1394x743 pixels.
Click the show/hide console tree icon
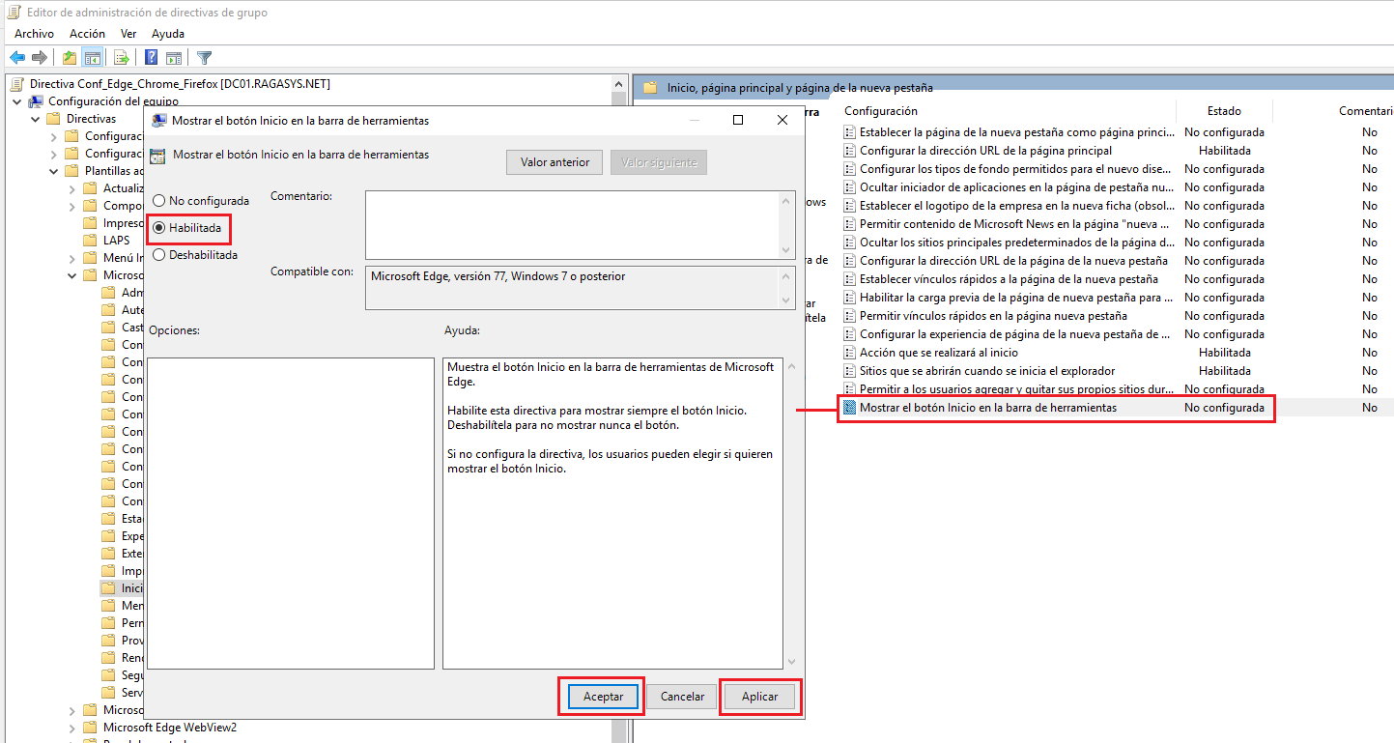pos(92,57)
